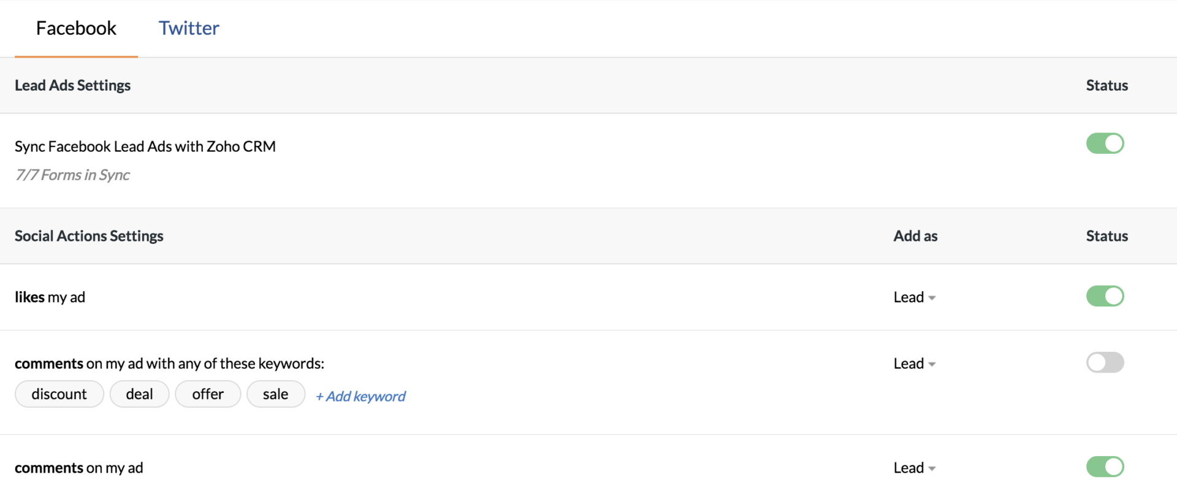Click 'Sync Facebook Lead Ads with Zoho CRM' label

pyautogui.click(x=145, y=146)
